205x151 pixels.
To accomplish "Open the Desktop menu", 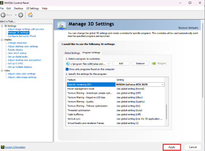I will (18, 8).
